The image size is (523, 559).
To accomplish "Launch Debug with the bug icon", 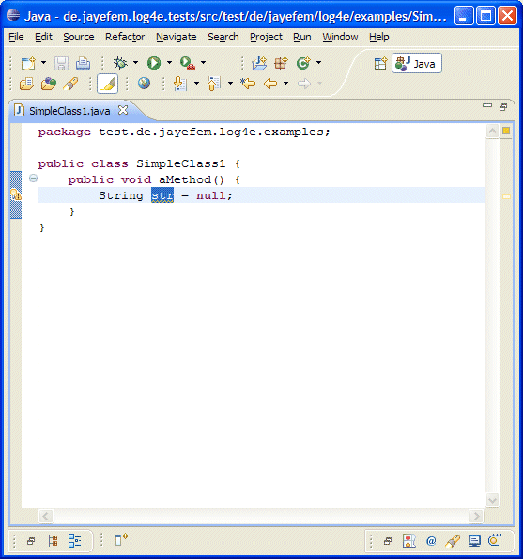I will click(x=120, y=63).
